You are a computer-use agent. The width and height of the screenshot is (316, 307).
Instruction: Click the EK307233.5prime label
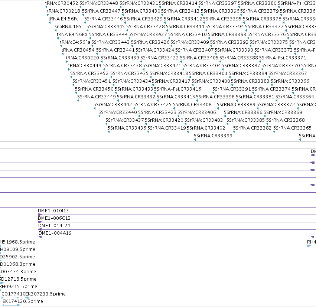(46, 294)
